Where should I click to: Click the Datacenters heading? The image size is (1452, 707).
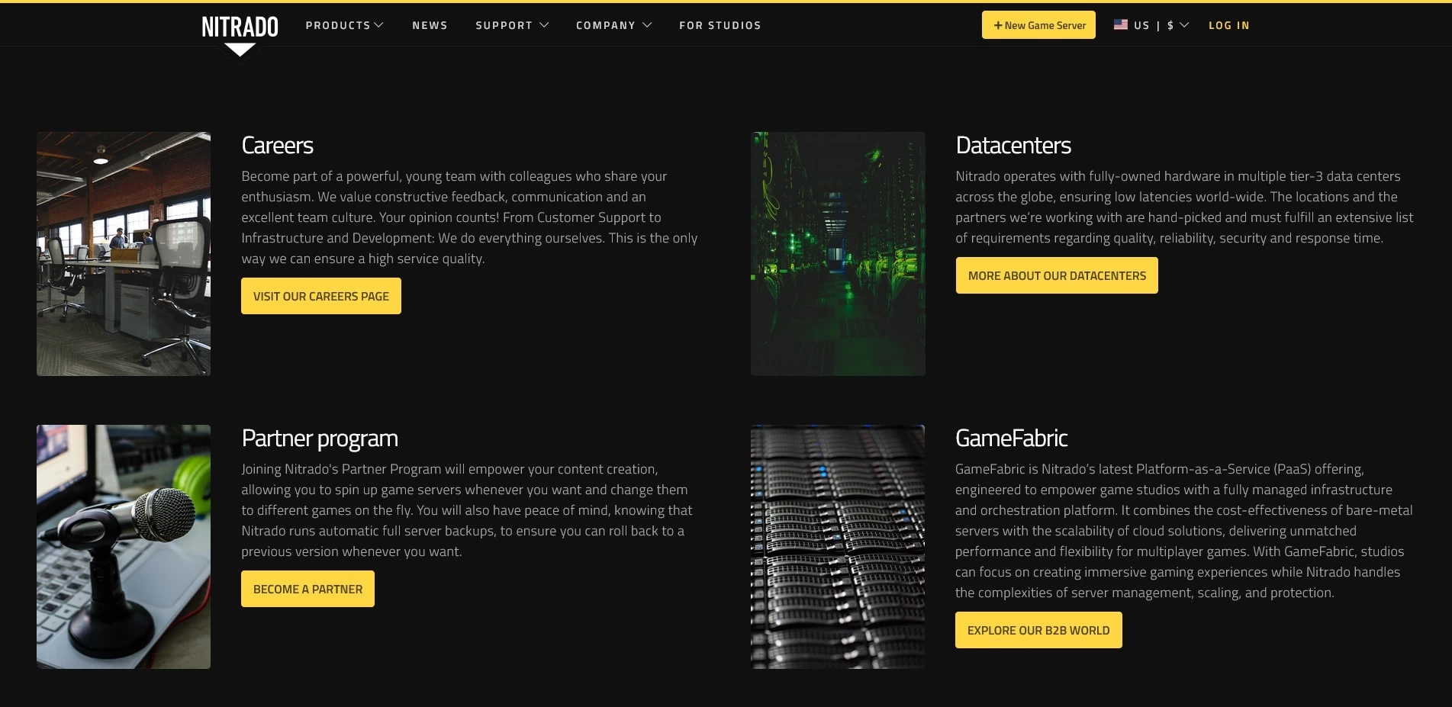pyautogui.click(x=1013, y=145)
